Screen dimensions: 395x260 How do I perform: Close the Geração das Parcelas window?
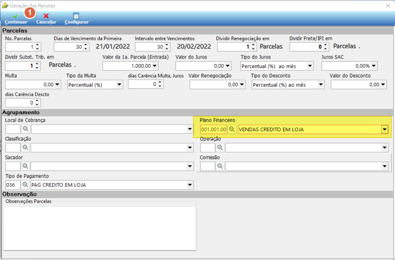coord(388,6)
